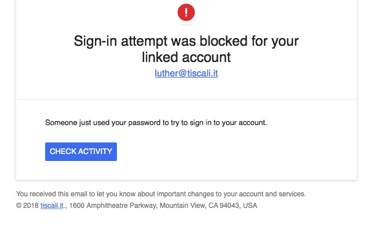Click the '© 2018' copyright text

pyautogui.click(x=27, y=206)
